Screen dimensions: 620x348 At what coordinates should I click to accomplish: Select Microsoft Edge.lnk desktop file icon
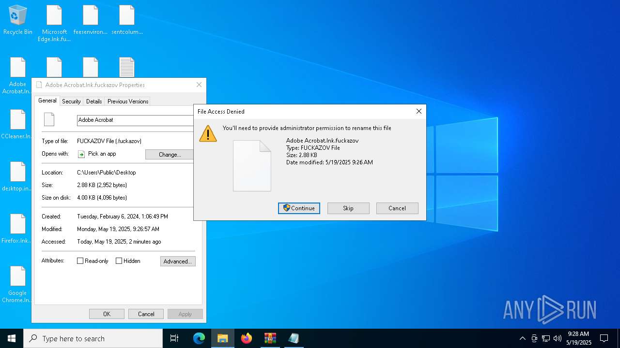click(54, 23)
